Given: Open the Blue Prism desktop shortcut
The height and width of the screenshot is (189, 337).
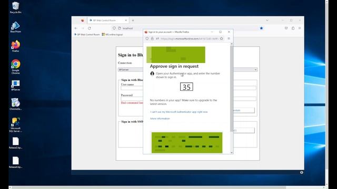Looking at the screenshot, I should pos(15,27).
